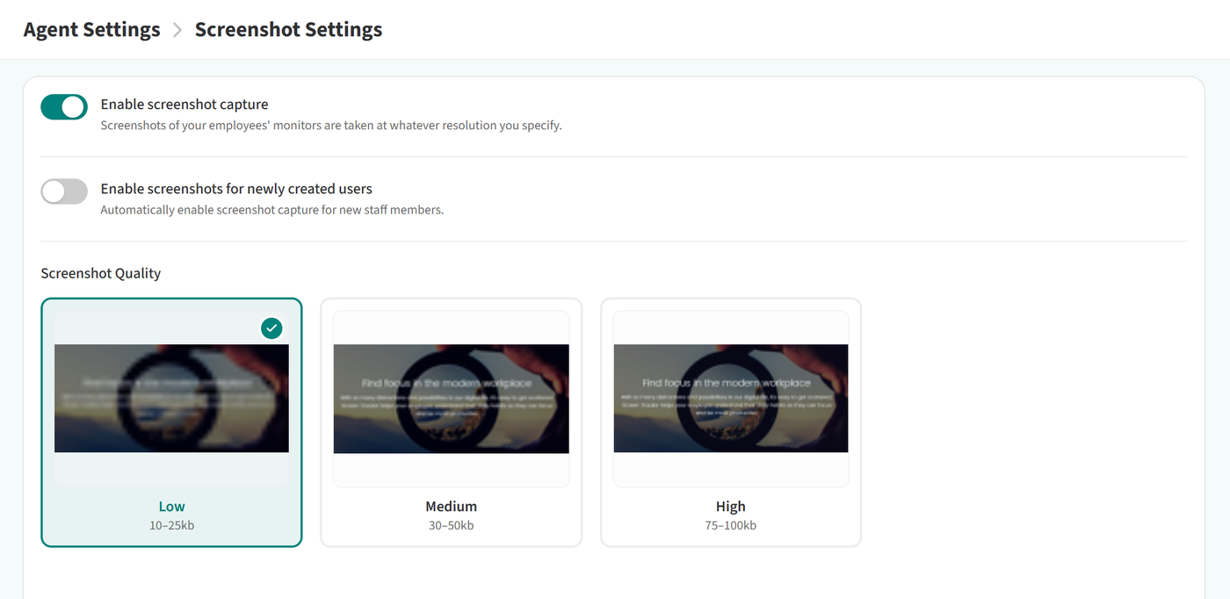The image size is (1230, 599).
Task: Select the Medium quality preview thumbnail
Action: pos(451,399)
